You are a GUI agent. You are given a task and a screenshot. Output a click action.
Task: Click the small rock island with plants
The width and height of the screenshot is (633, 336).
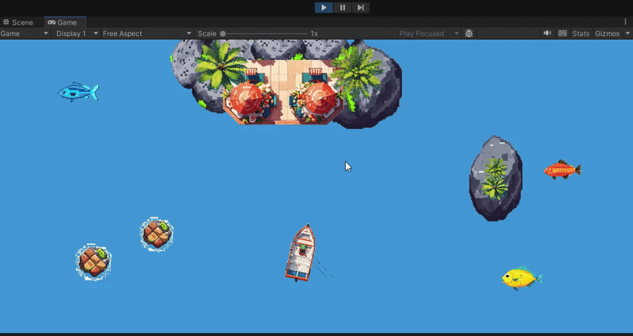[496, 179]
